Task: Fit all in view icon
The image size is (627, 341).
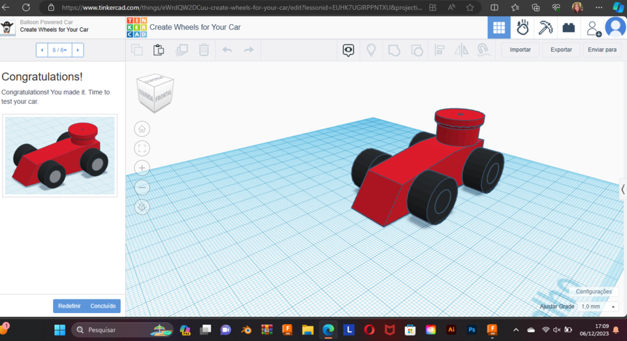Action: coord(142,149)
